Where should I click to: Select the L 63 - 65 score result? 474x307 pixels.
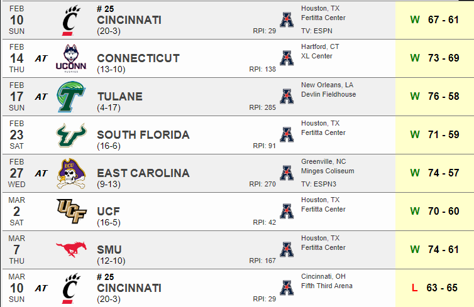434,288
